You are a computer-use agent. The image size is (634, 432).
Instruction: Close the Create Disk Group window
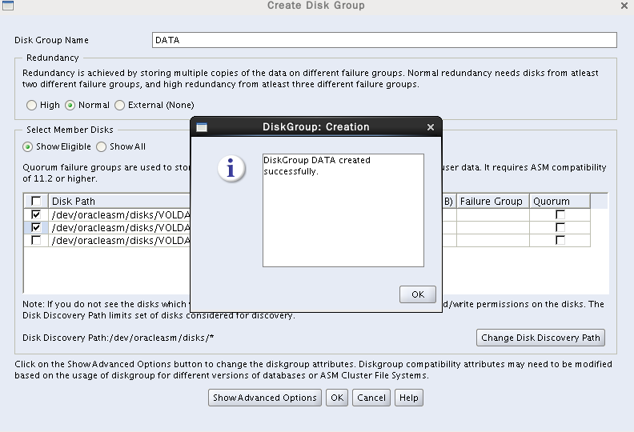tap(624, 6)
